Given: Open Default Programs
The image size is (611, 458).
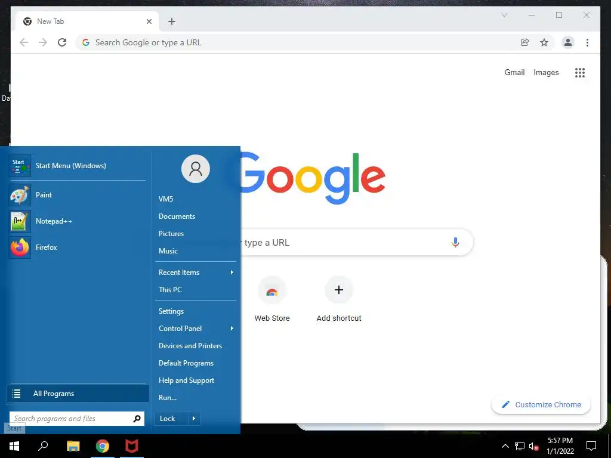Looking at the screenshot, I should [186, 363].
